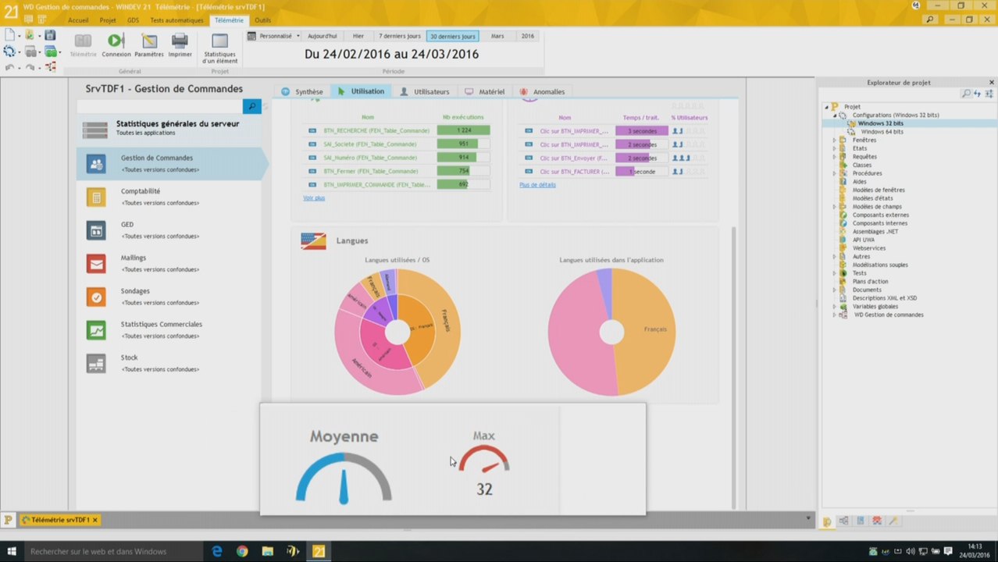998x562 pixels.
Task: Open the Accueil ribbon tab
Action: (x=78, y=20)
